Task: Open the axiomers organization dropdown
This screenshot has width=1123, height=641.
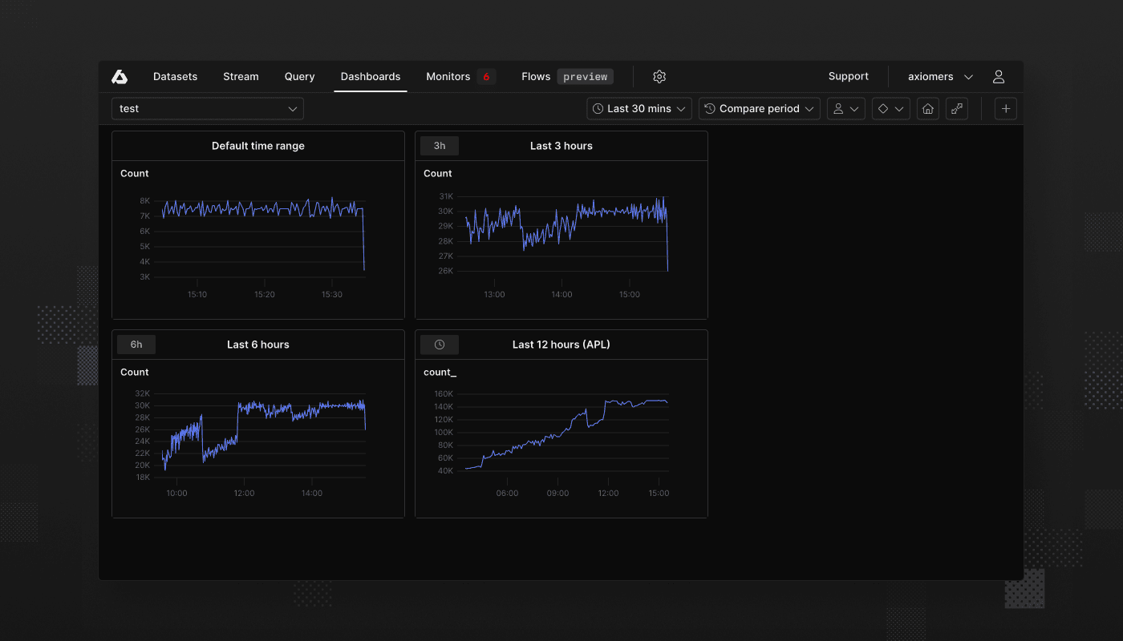Action: (x=939, y=76)
